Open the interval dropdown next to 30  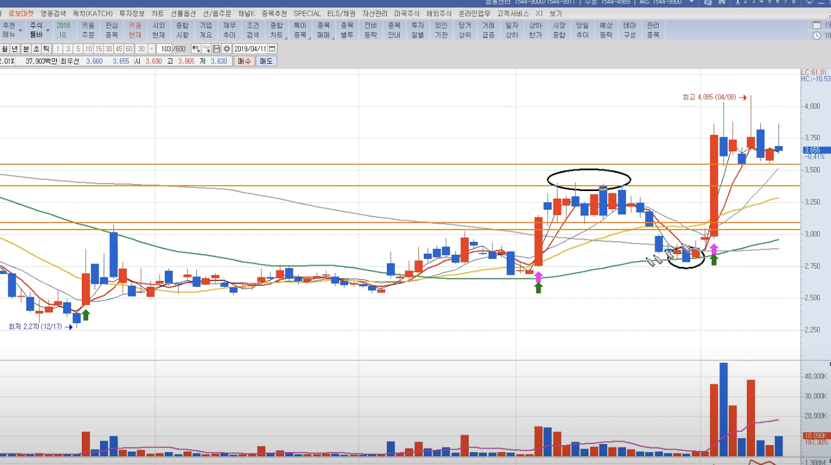click(152, 49)
